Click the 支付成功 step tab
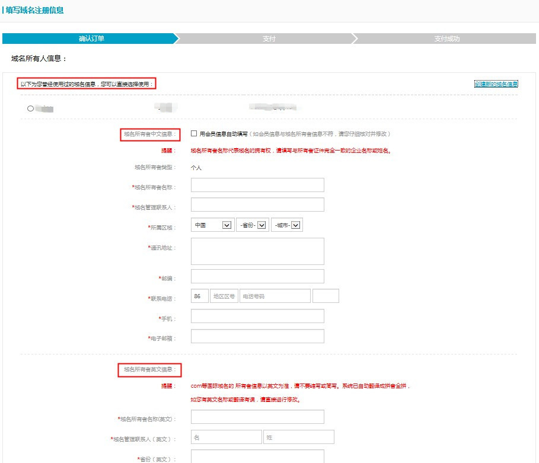This screenshot has width=539, height=463. point(446,39)
